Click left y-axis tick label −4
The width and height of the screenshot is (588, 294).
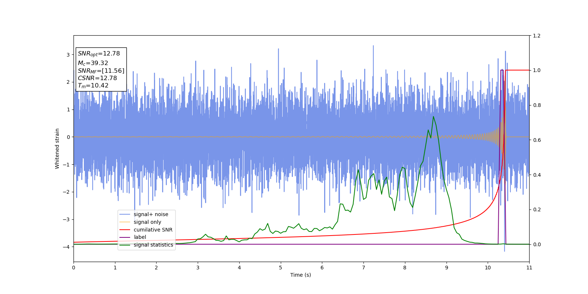(66, 247)
